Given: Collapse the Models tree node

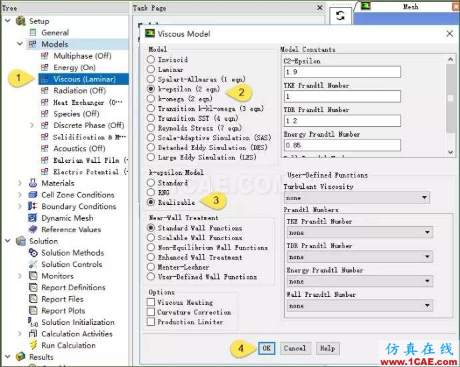Looking at the screenshot, I should click(x=20, y=44).
